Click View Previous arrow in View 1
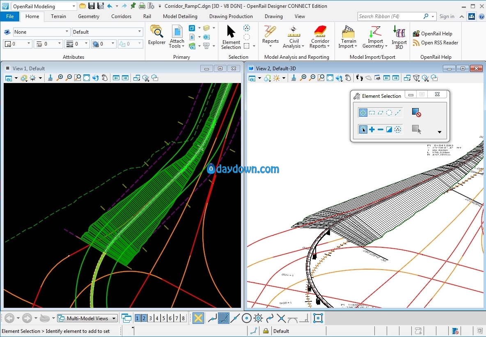Image resolution: width=486 pixels, height=337 pixels. click(116, 78)
